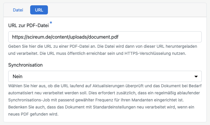Switch to the Datei tab

[18, 10]
